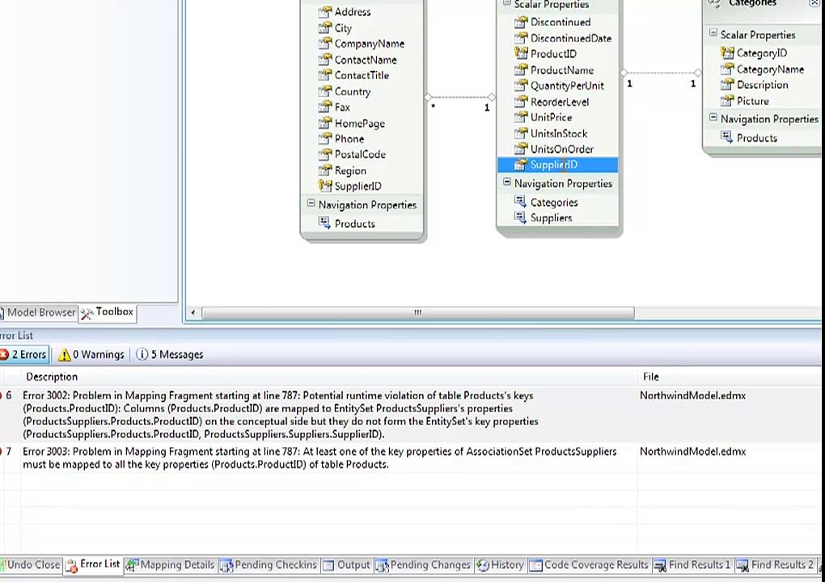Open the Pending Checkins tab

[269, 565]
